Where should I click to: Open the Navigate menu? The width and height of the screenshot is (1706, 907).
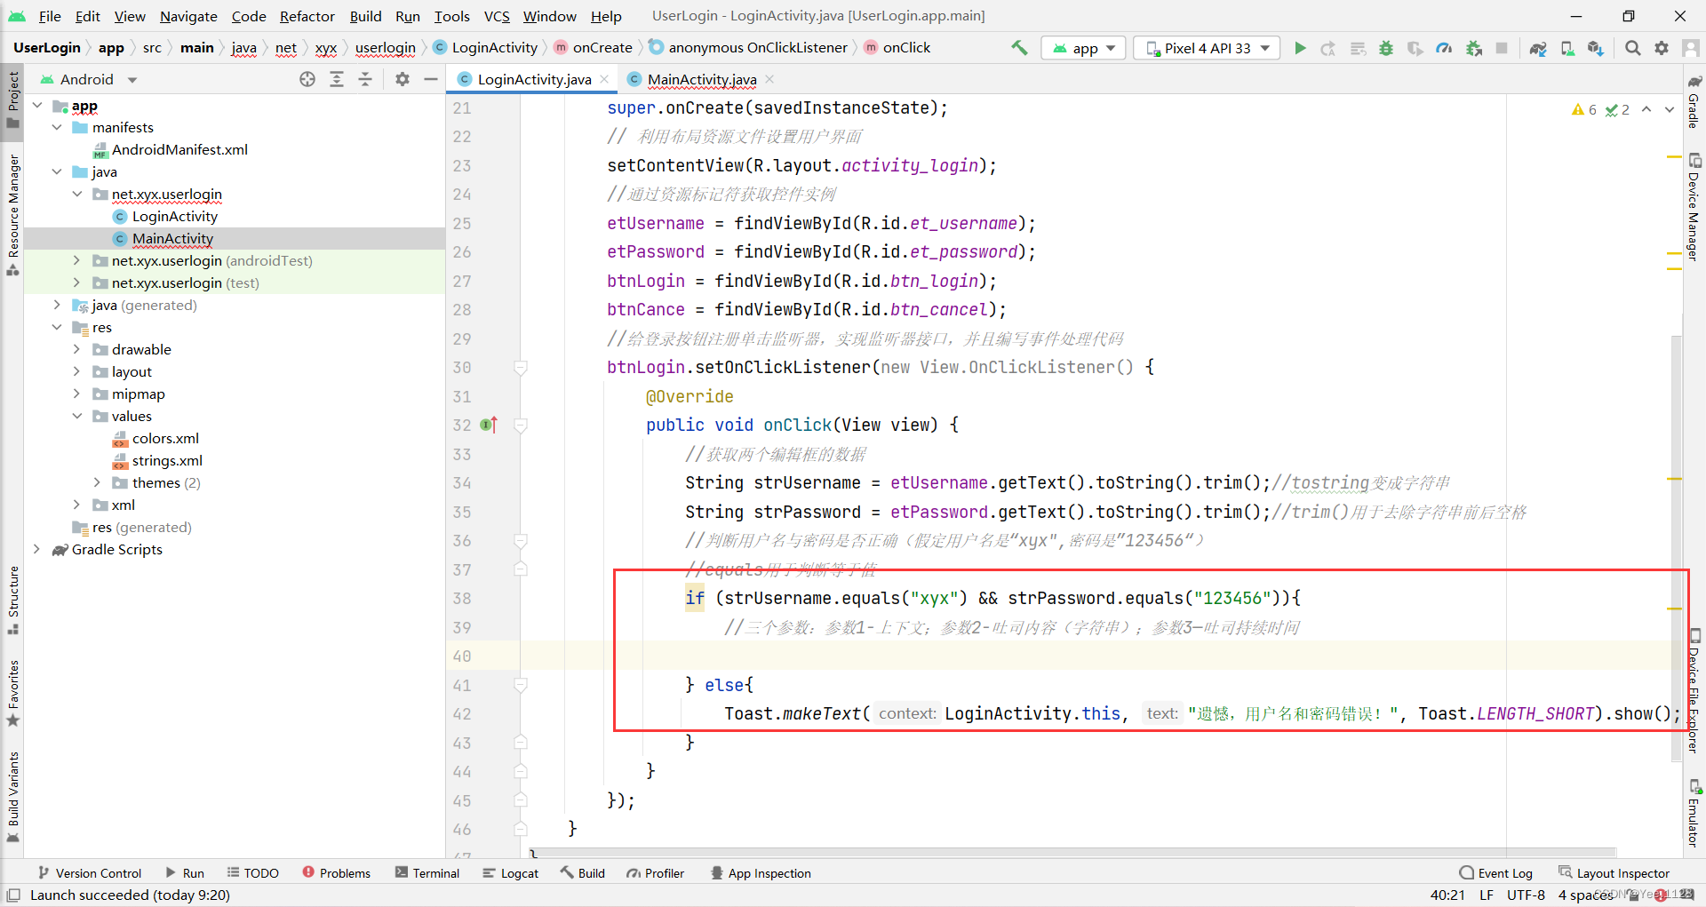pos(188,16)
